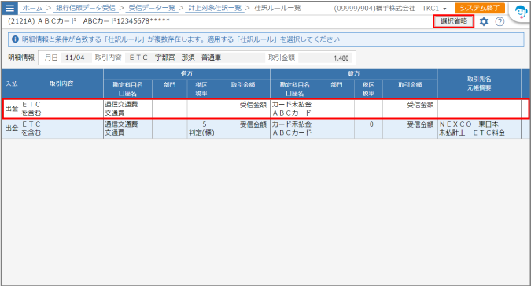The height and width of the screenshot is (286, 531).
Task: Open settings gear icon
Action: [484, 22]
